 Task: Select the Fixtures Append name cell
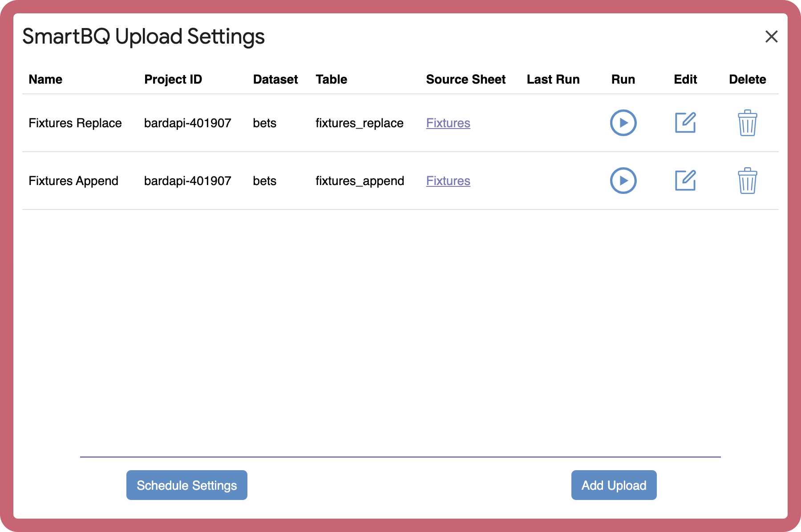coord(73,181)
